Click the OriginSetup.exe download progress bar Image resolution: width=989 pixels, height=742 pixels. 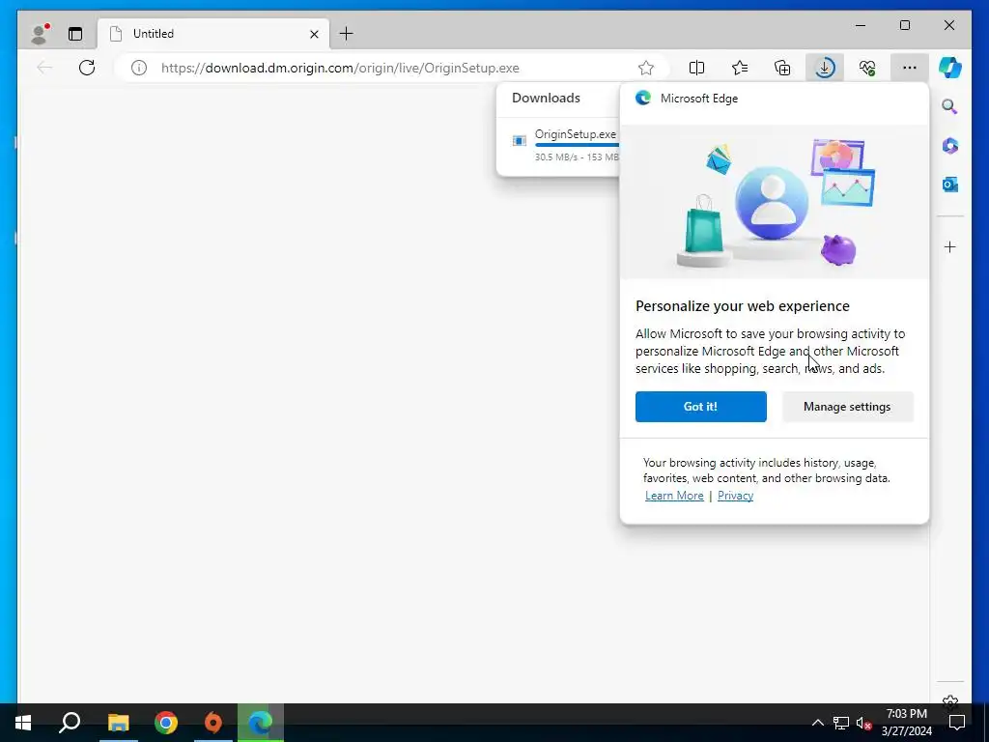tap(577, 145)
